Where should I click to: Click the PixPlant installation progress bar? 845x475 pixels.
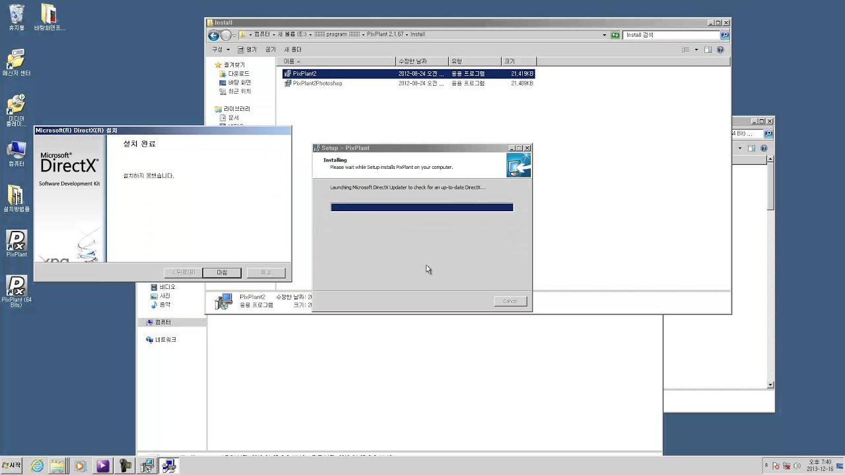tap(422, 207)
